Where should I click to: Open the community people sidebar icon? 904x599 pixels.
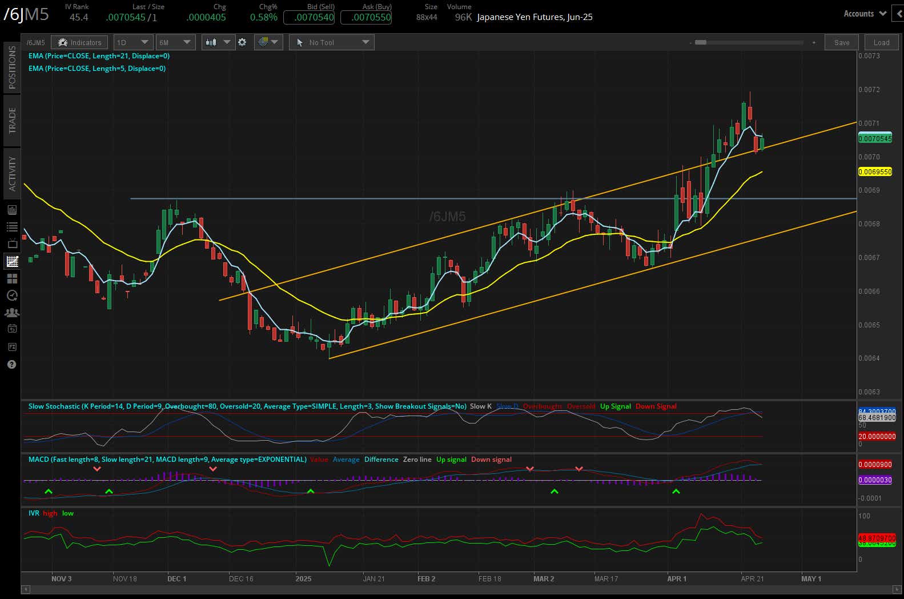12,313
